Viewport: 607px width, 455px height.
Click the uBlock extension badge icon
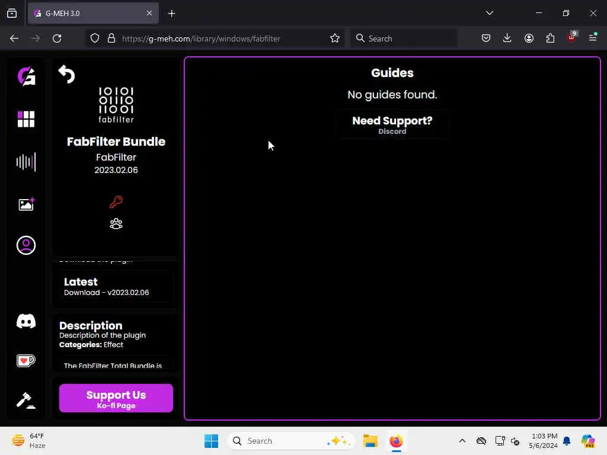point(572,37)
